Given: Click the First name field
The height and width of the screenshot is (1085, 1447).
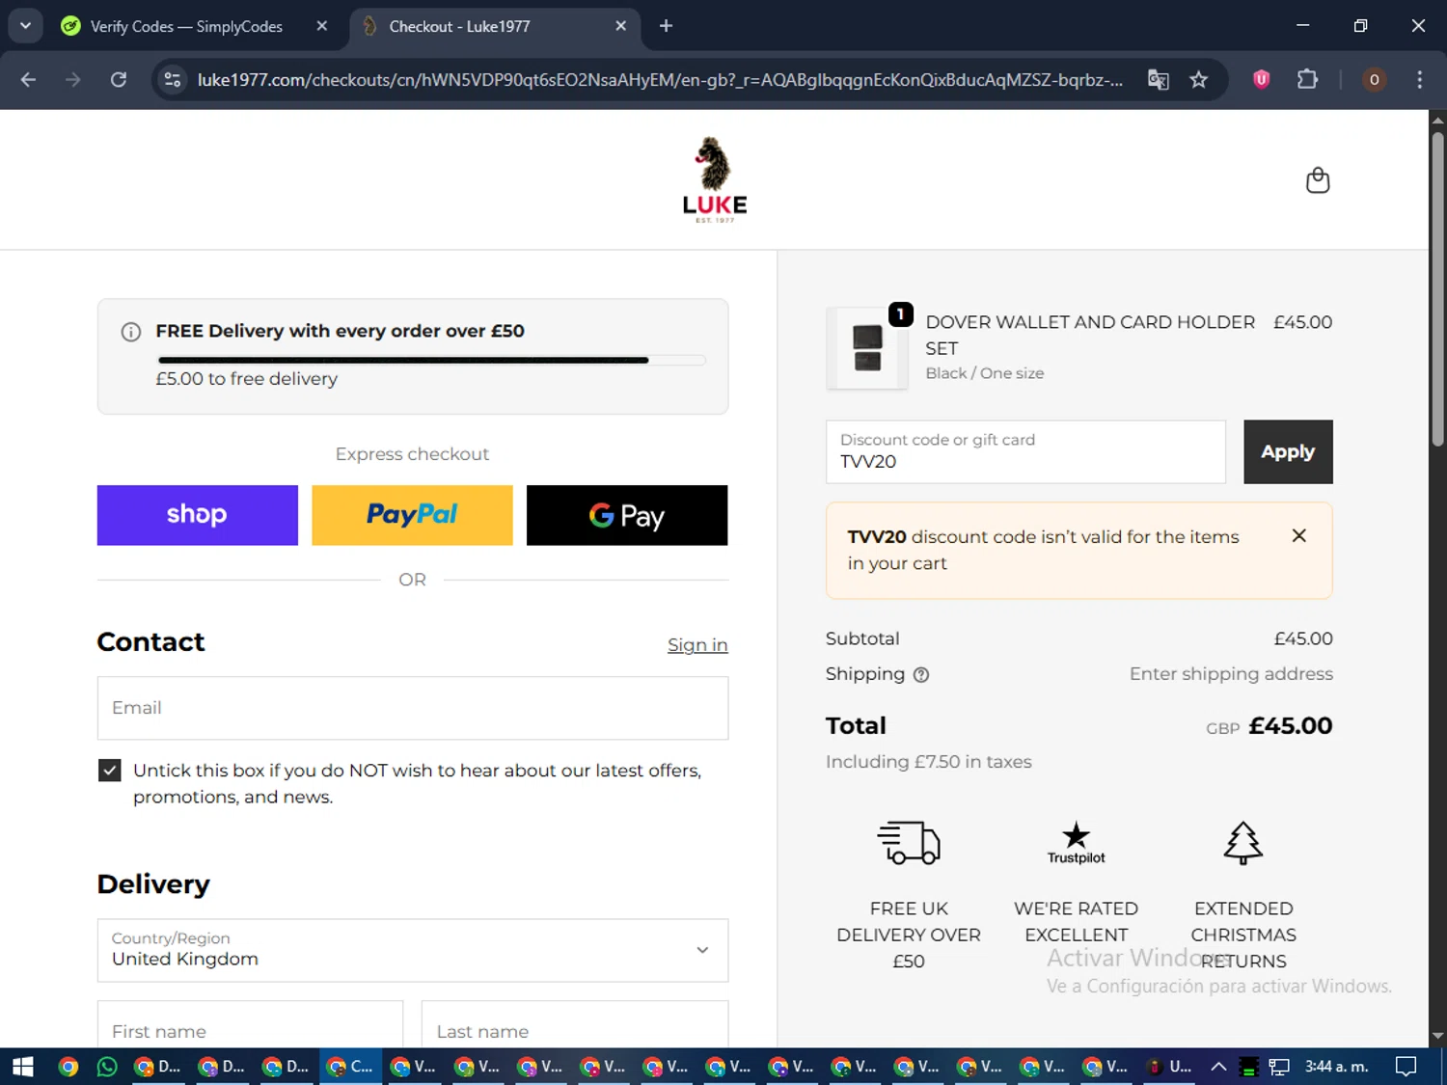Looking at the screenshot, I should [250, 1024].
